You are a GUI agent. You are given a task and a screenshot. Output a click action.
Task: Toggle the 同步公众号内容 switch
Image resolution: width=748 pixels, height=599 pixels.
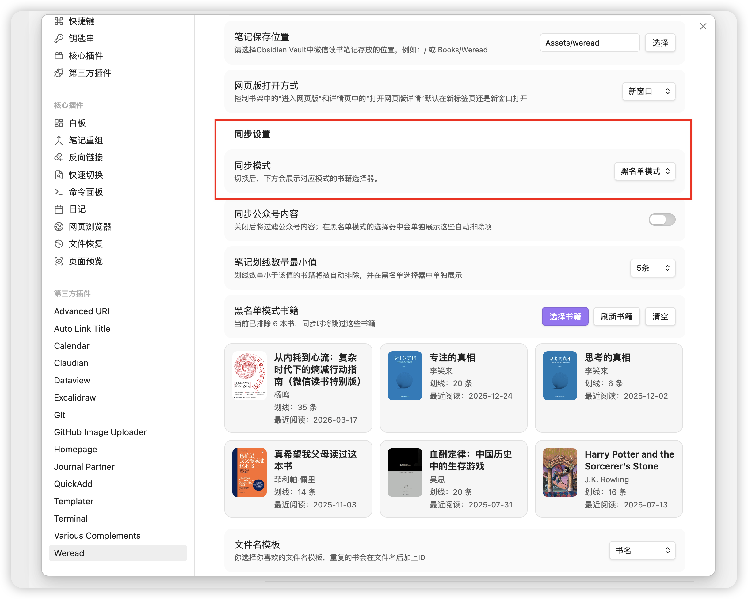coord(662,220)
